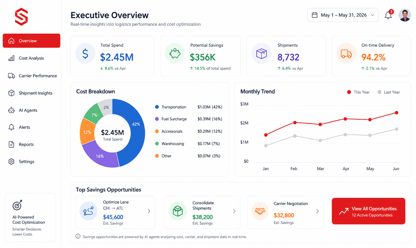Viewport: 416px width, 248px height.
Task: Click the Carrier Negotiation handshake icon
Action: (x=260, y=211)
